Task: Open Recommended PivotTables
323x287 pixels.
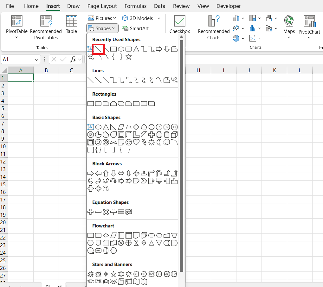Action: 46,27
